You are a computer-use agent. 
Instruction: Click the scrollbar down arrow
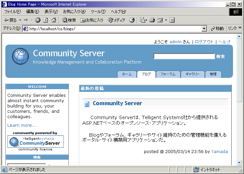pyautogui.click(x=239, y=163)
